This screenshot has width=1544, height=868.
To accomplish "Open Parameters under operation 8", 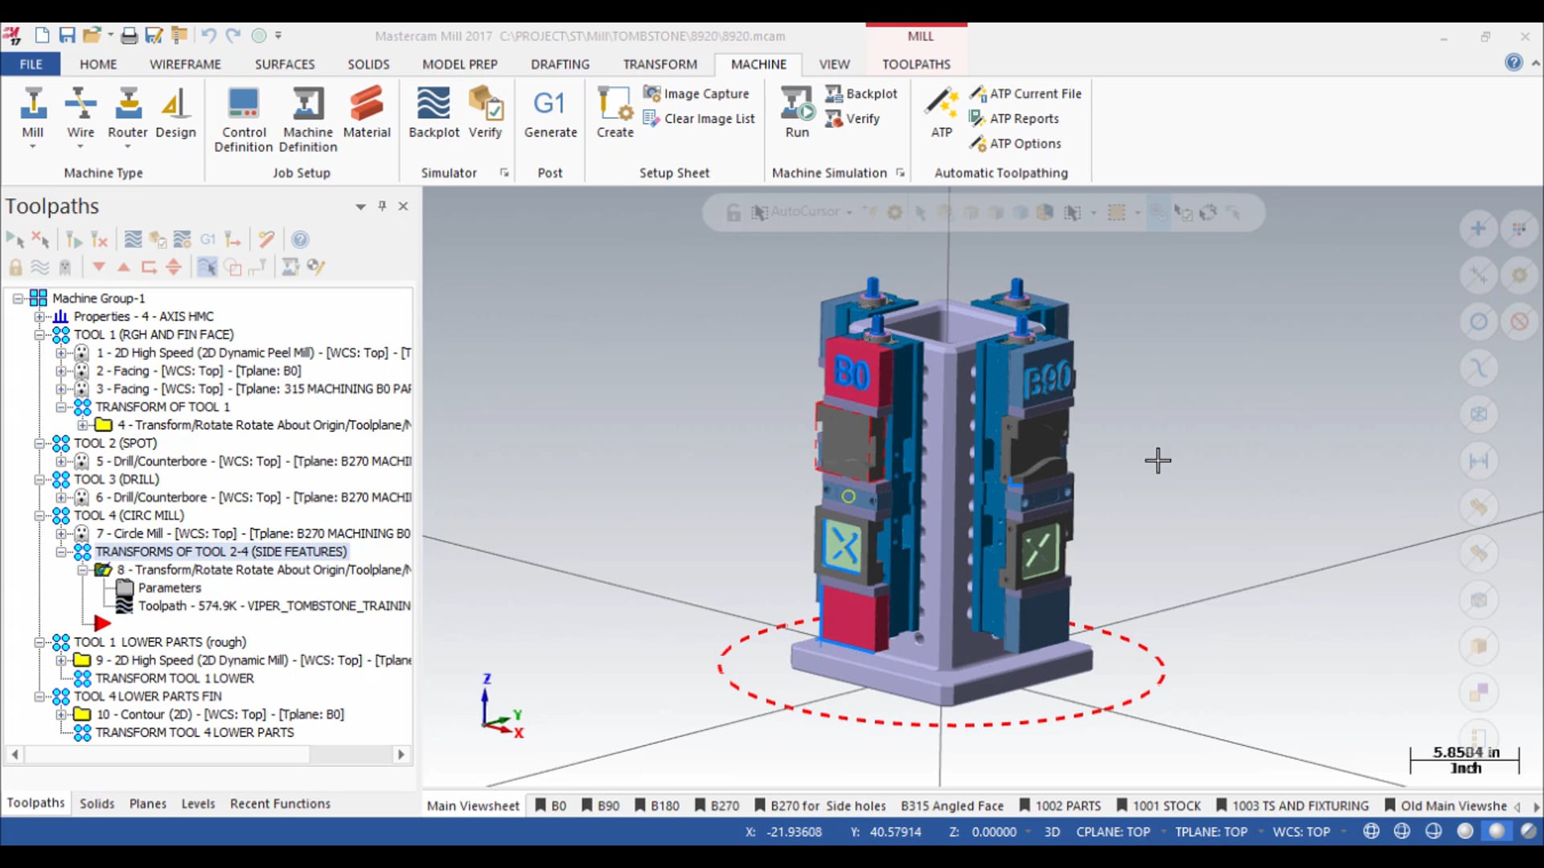I will (170, 588).
